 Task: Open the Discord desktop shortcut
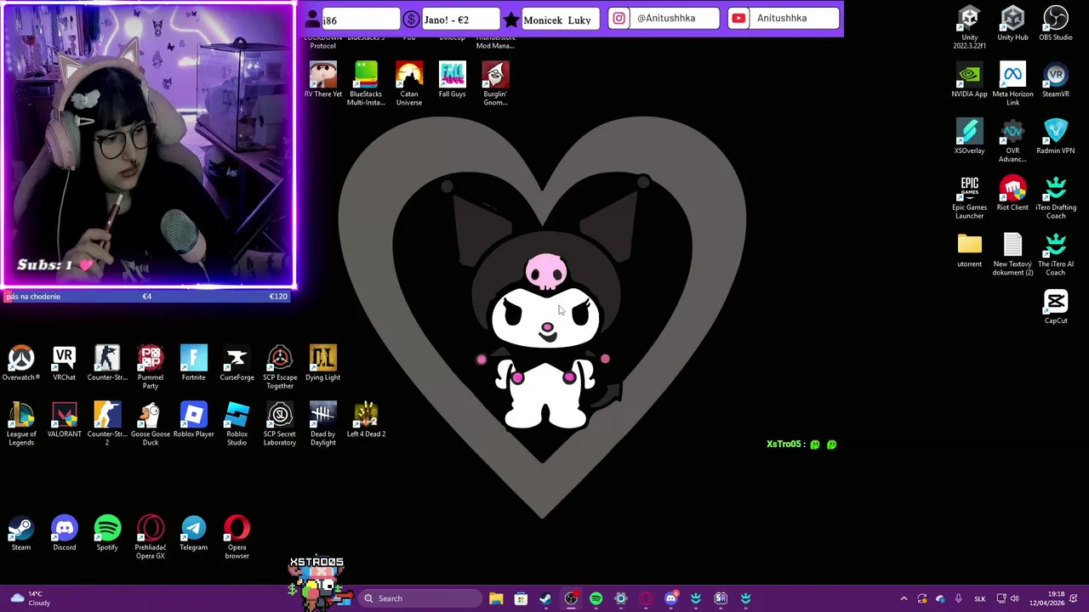click(x=64, y=534)
